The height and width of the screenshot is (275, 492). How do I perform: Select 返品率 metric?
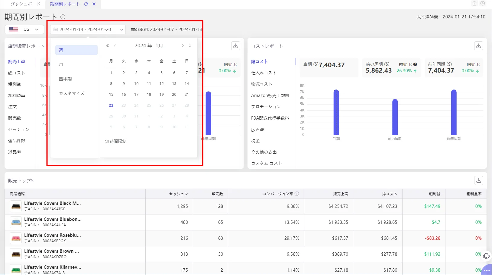click(15, 152)
